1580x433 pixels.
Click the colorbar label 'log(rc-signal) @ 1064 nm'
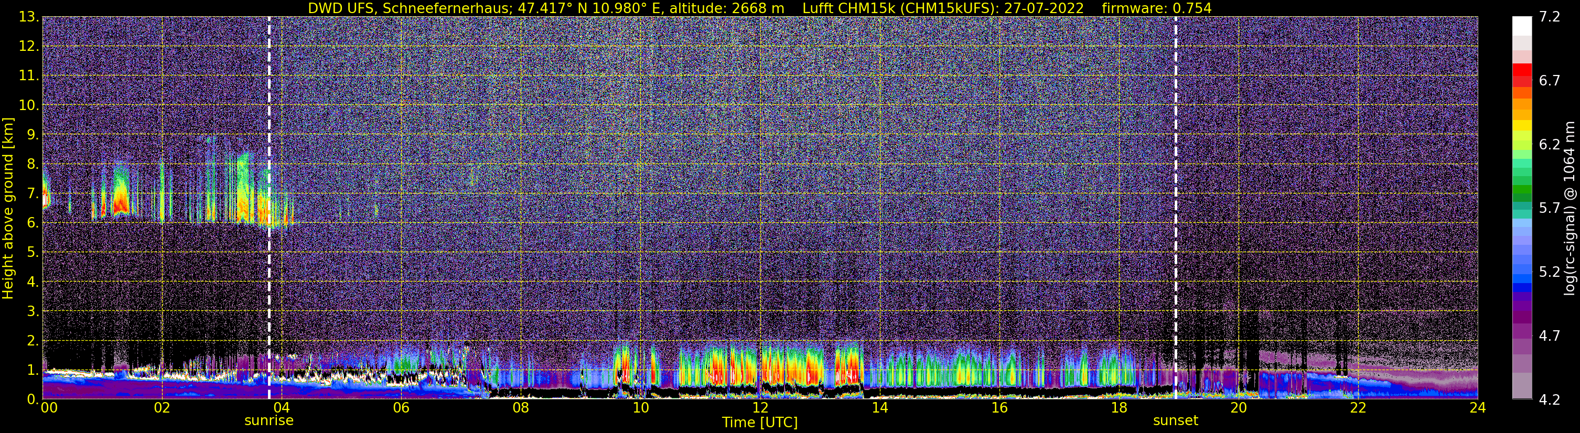tap(1569, 209)
